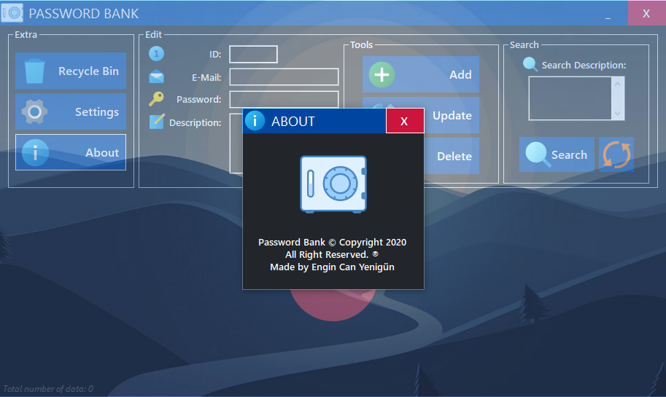Click the orange refresh arrows icon

616,154
